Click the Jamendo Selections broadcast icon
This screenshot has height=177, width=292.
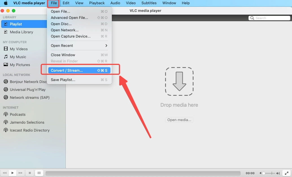click(6, 122)
